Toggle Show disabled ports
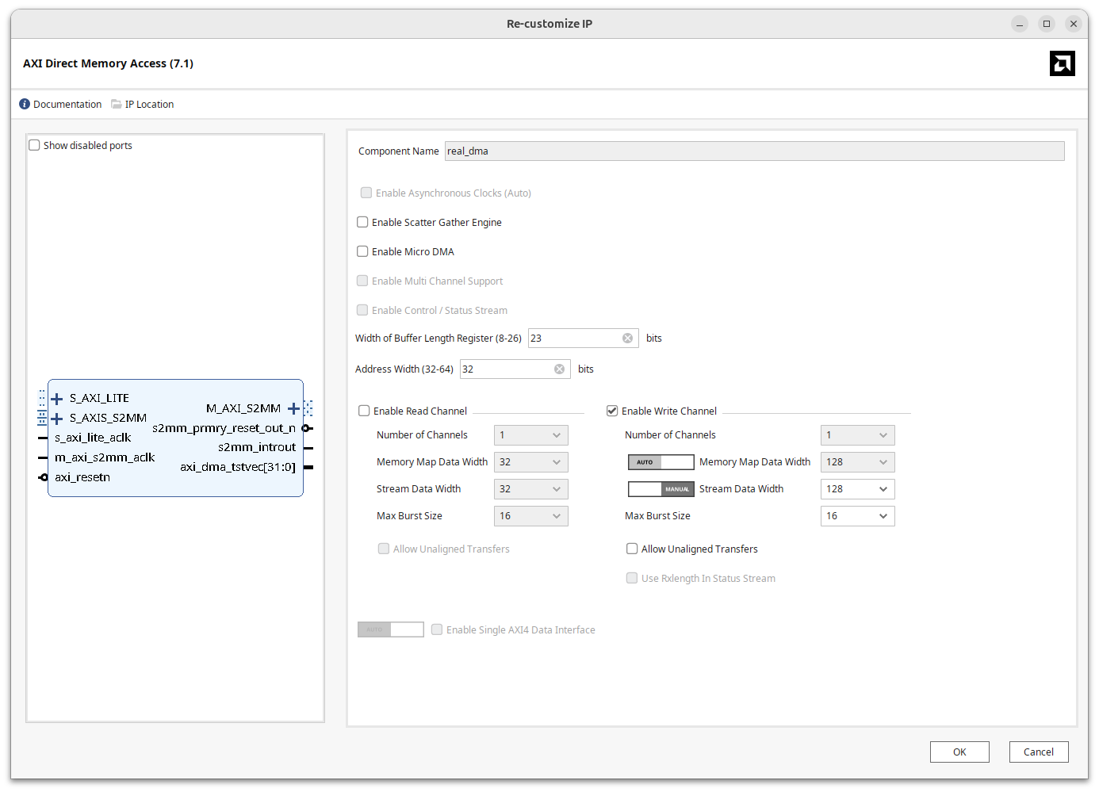This screenshot has height=792, width=1099. click(34, 144)
